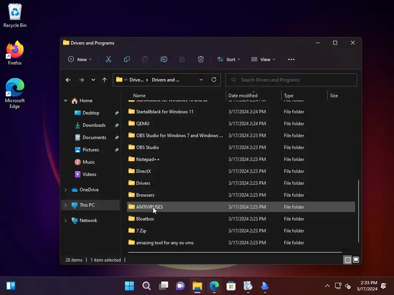Image resolution: width=394 pixels, height=295 pixels.
Task: Select the DirectX folder
Action: click(x=241, y=171)
